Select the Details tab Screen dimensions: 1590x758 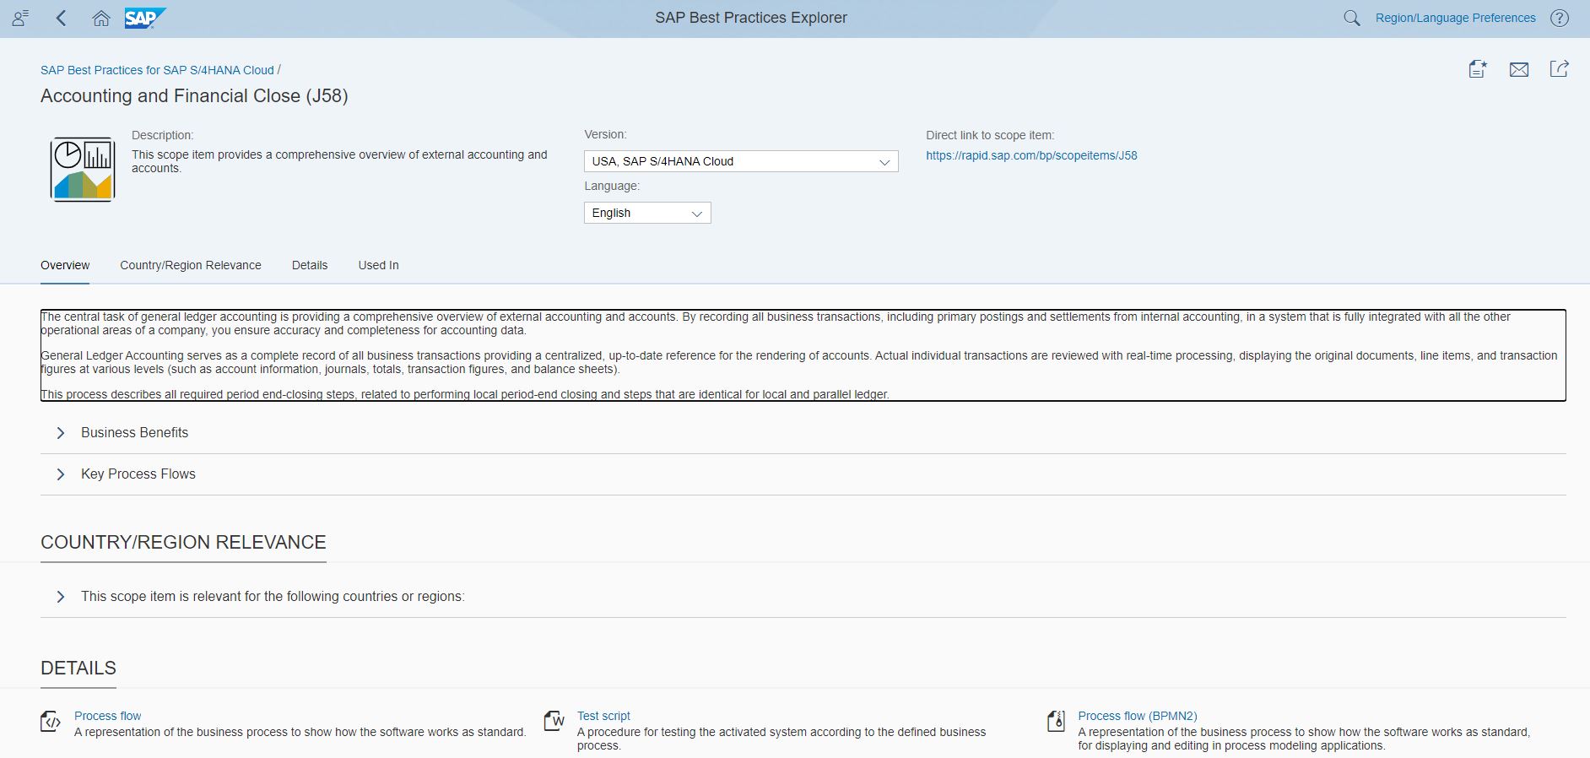310,265
